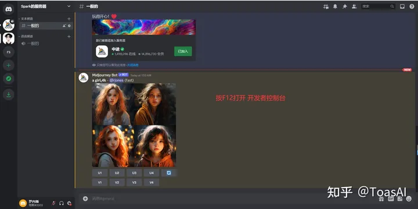418x209 pixels.
Task: Collapse the text channels category
Action: [26, 19]
